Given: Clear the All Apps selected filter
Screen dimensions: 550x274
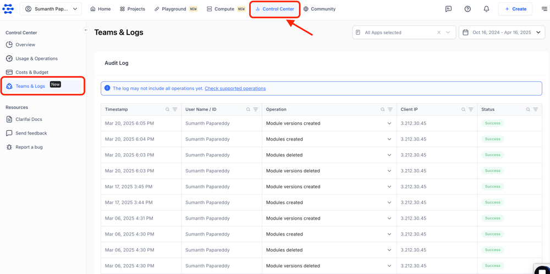Looking at the screenshot, I should (439, 32).
